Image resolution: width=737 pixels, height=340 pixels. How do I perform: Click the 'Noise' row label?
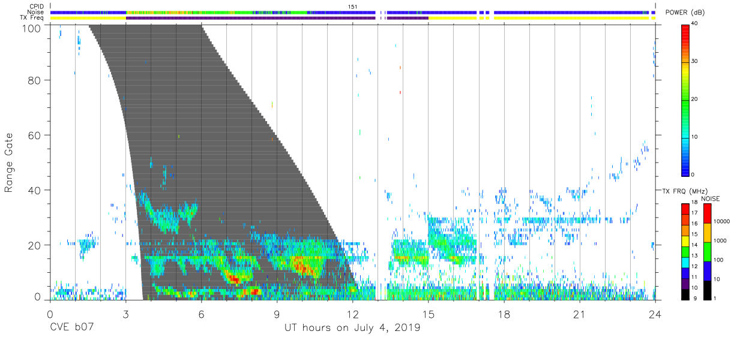click(x=35, y=12)
